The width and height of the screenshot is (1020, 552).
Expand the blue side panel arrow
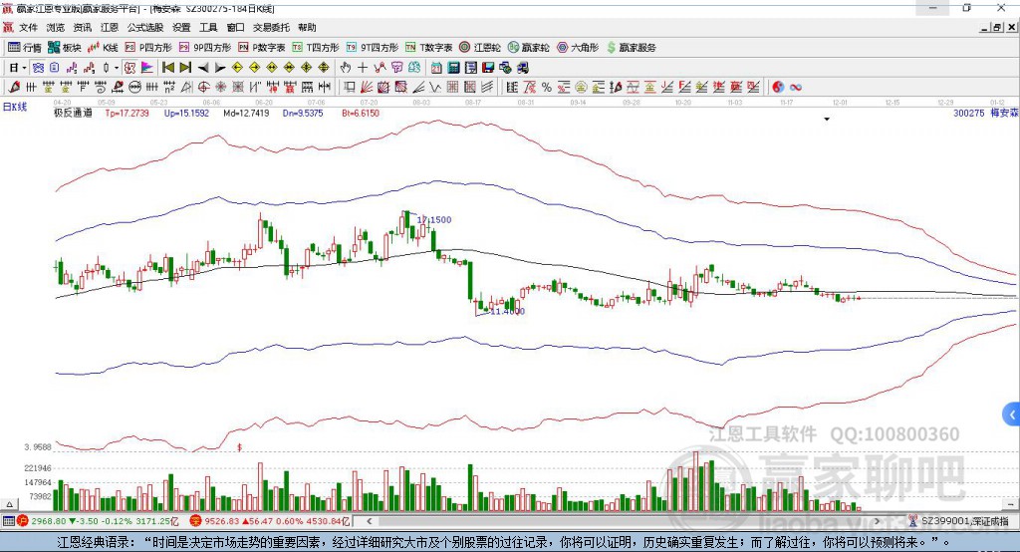1012,414
